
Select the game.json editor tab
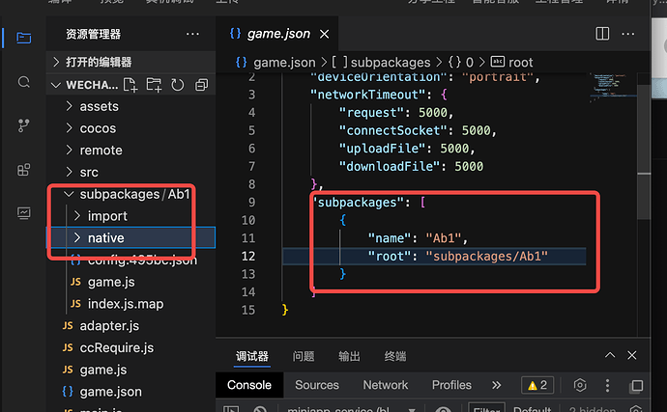coord(276,34)
